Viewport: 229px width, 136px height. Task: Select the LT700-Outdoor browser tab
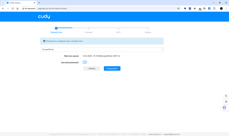click(21, 3)
